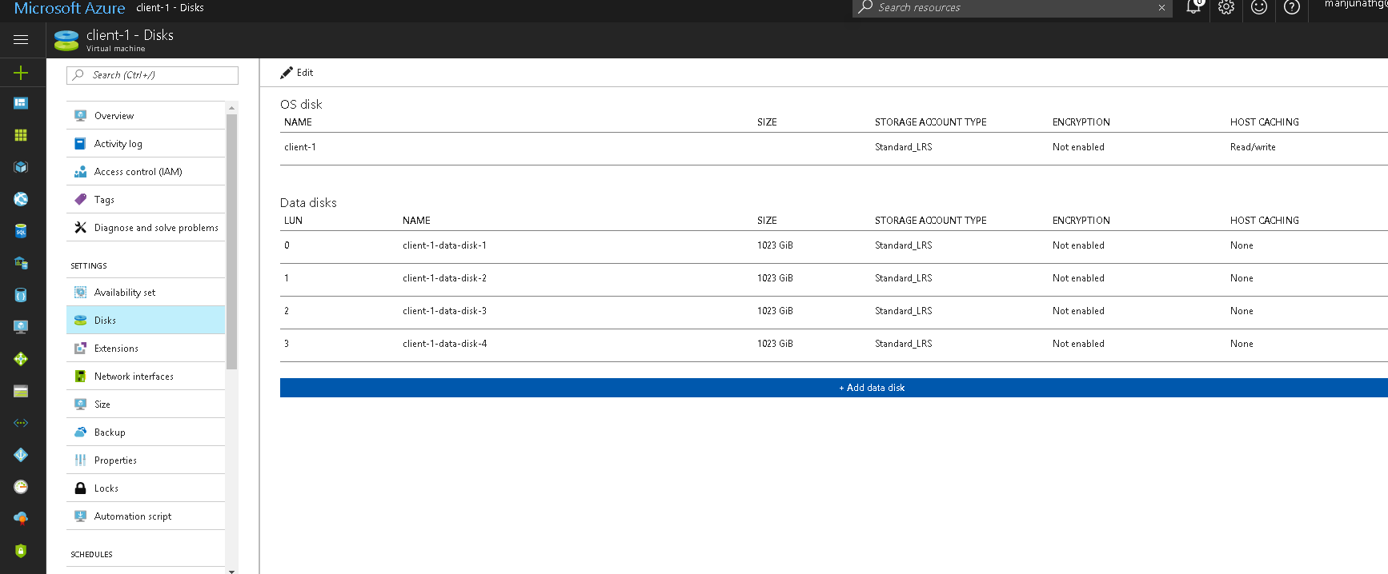This screenshot has width=1388, height=574.
Task: Click the menu scrollbar down arrow
Action: point(232,570)
